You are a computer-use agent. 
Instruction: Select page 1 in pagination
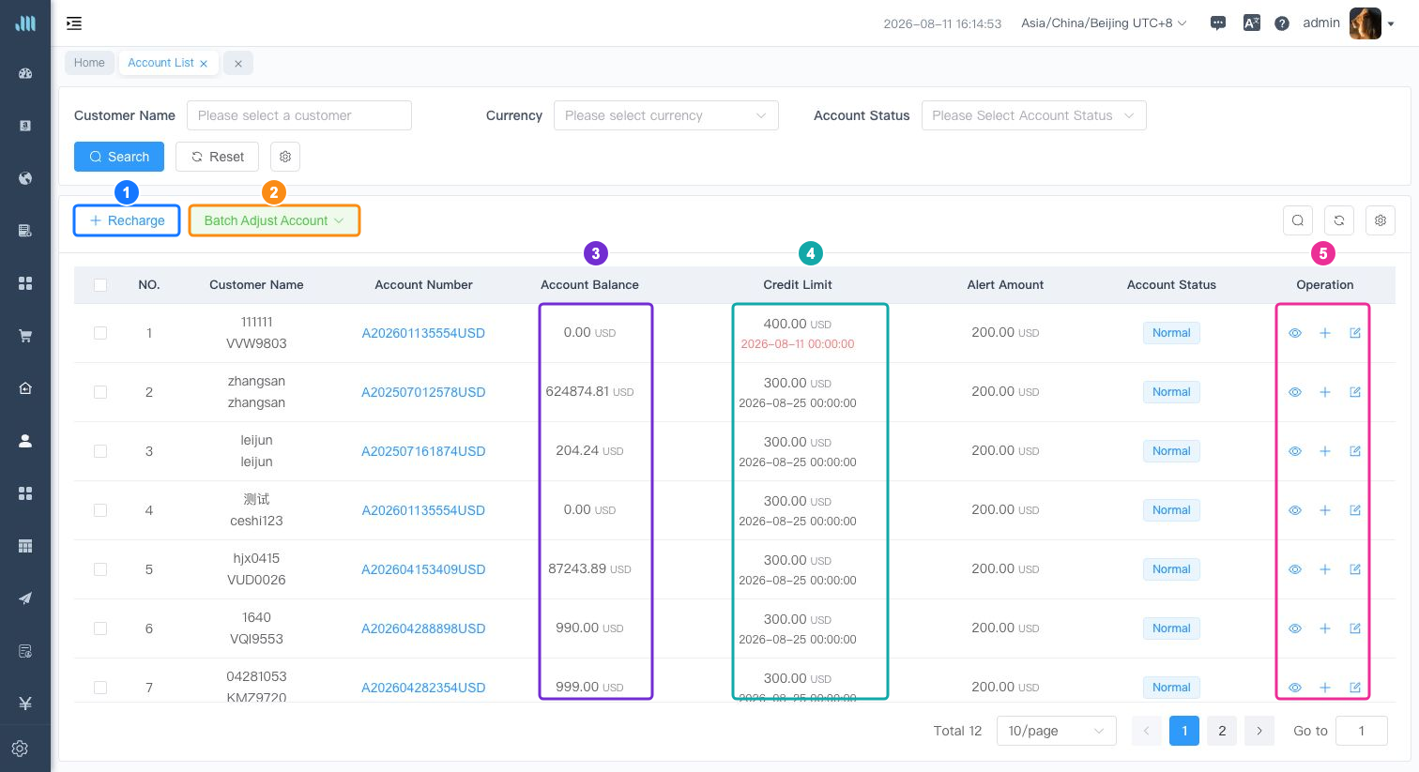click(x=1184, y=731)
